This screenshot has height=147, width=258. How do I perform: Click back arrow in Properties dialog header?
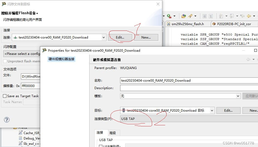(248, 59)
